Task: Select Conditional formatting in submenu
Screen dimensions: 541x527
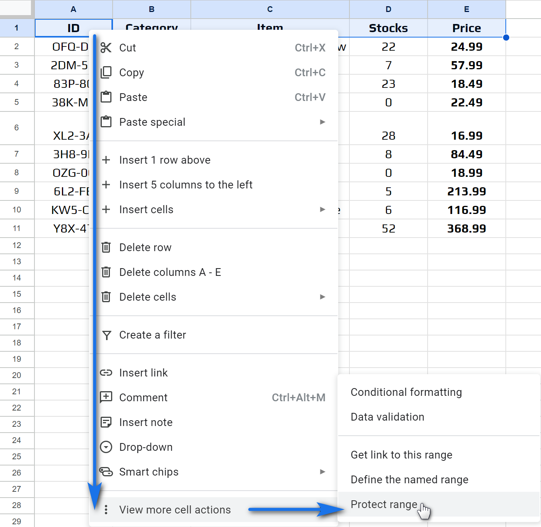Action: (x=439, y=392)
